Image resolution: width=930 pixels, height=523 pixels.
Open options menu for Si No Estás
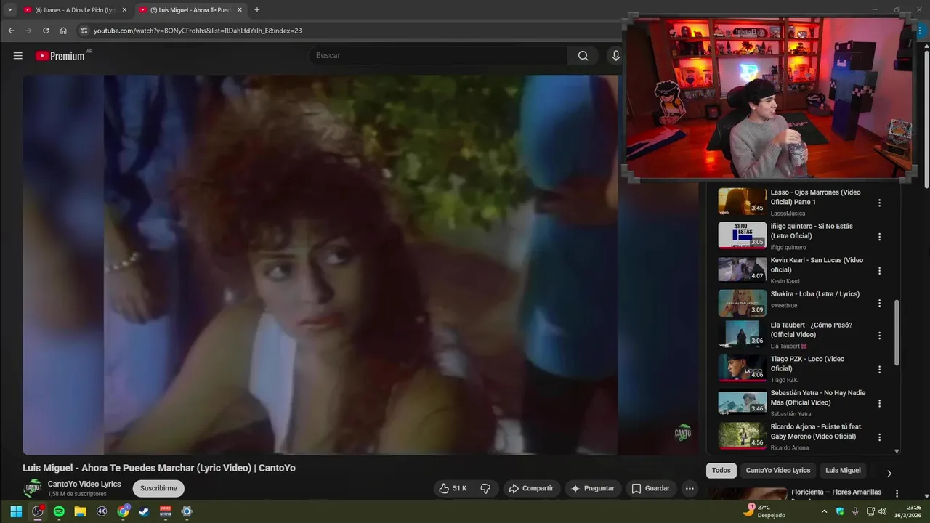[879, 237]
